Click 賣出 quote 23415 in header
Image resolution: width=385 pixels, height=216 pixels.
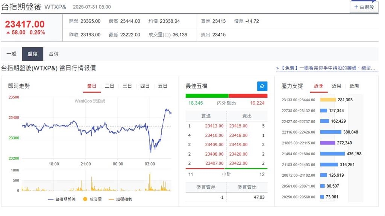(x=219, y=35)
